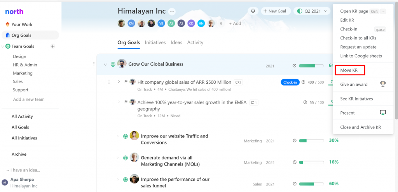
Task: Open All Initiatives in sidebar
Action: [x=24, y=138]
